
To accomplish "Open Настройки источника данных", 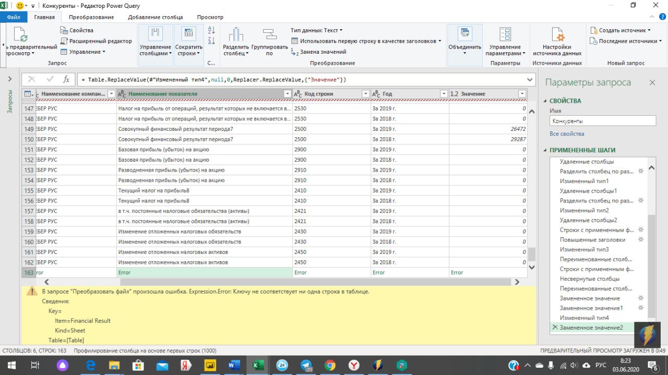I will pos(557,42).
